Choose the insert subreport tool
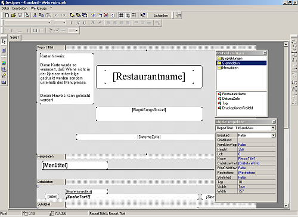298x217 pixels. (4, 69)
